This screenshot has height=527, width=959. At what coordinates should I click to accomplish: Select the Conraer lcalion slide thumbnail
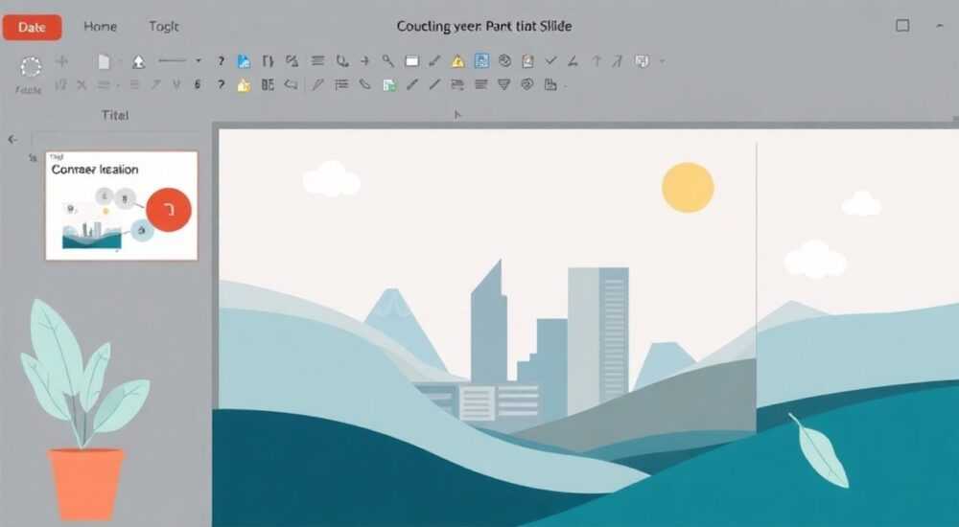(122, 205)
